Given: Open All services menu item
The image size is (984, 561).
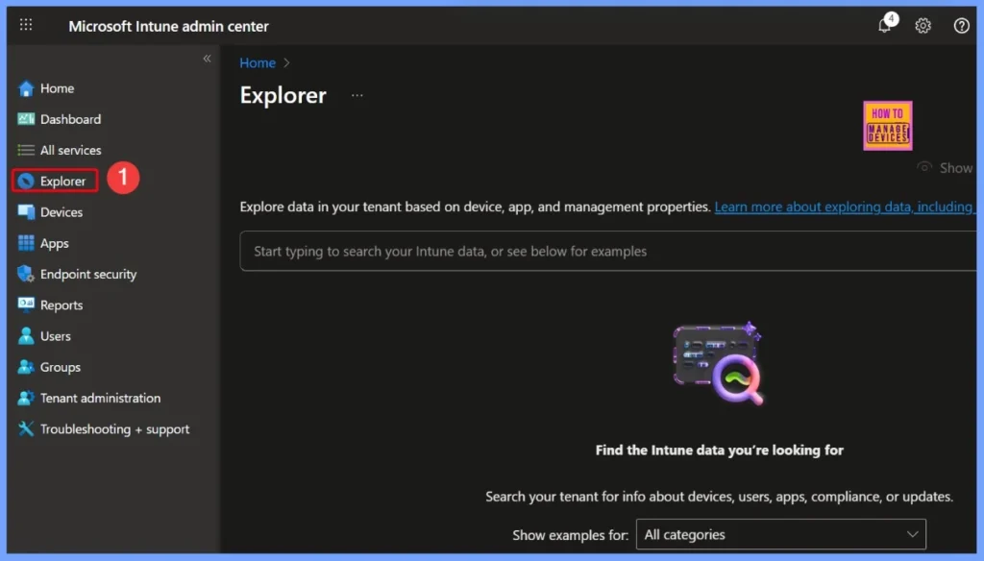Looking at the screenshot, I should (x=71, y=150).
